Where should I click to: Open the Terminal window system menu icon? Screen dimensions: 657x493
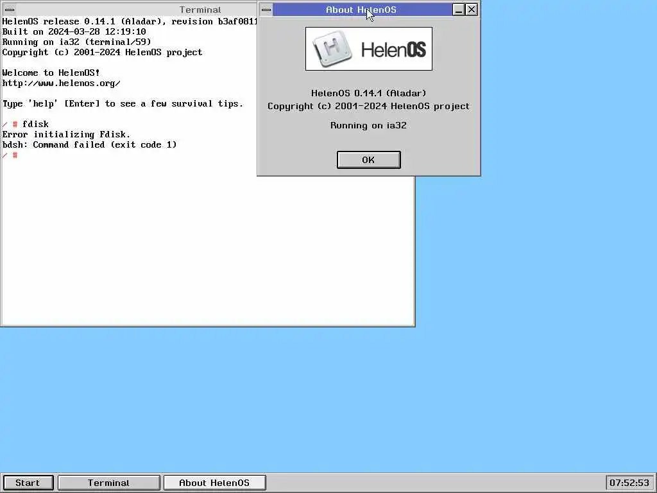point(9,10)
